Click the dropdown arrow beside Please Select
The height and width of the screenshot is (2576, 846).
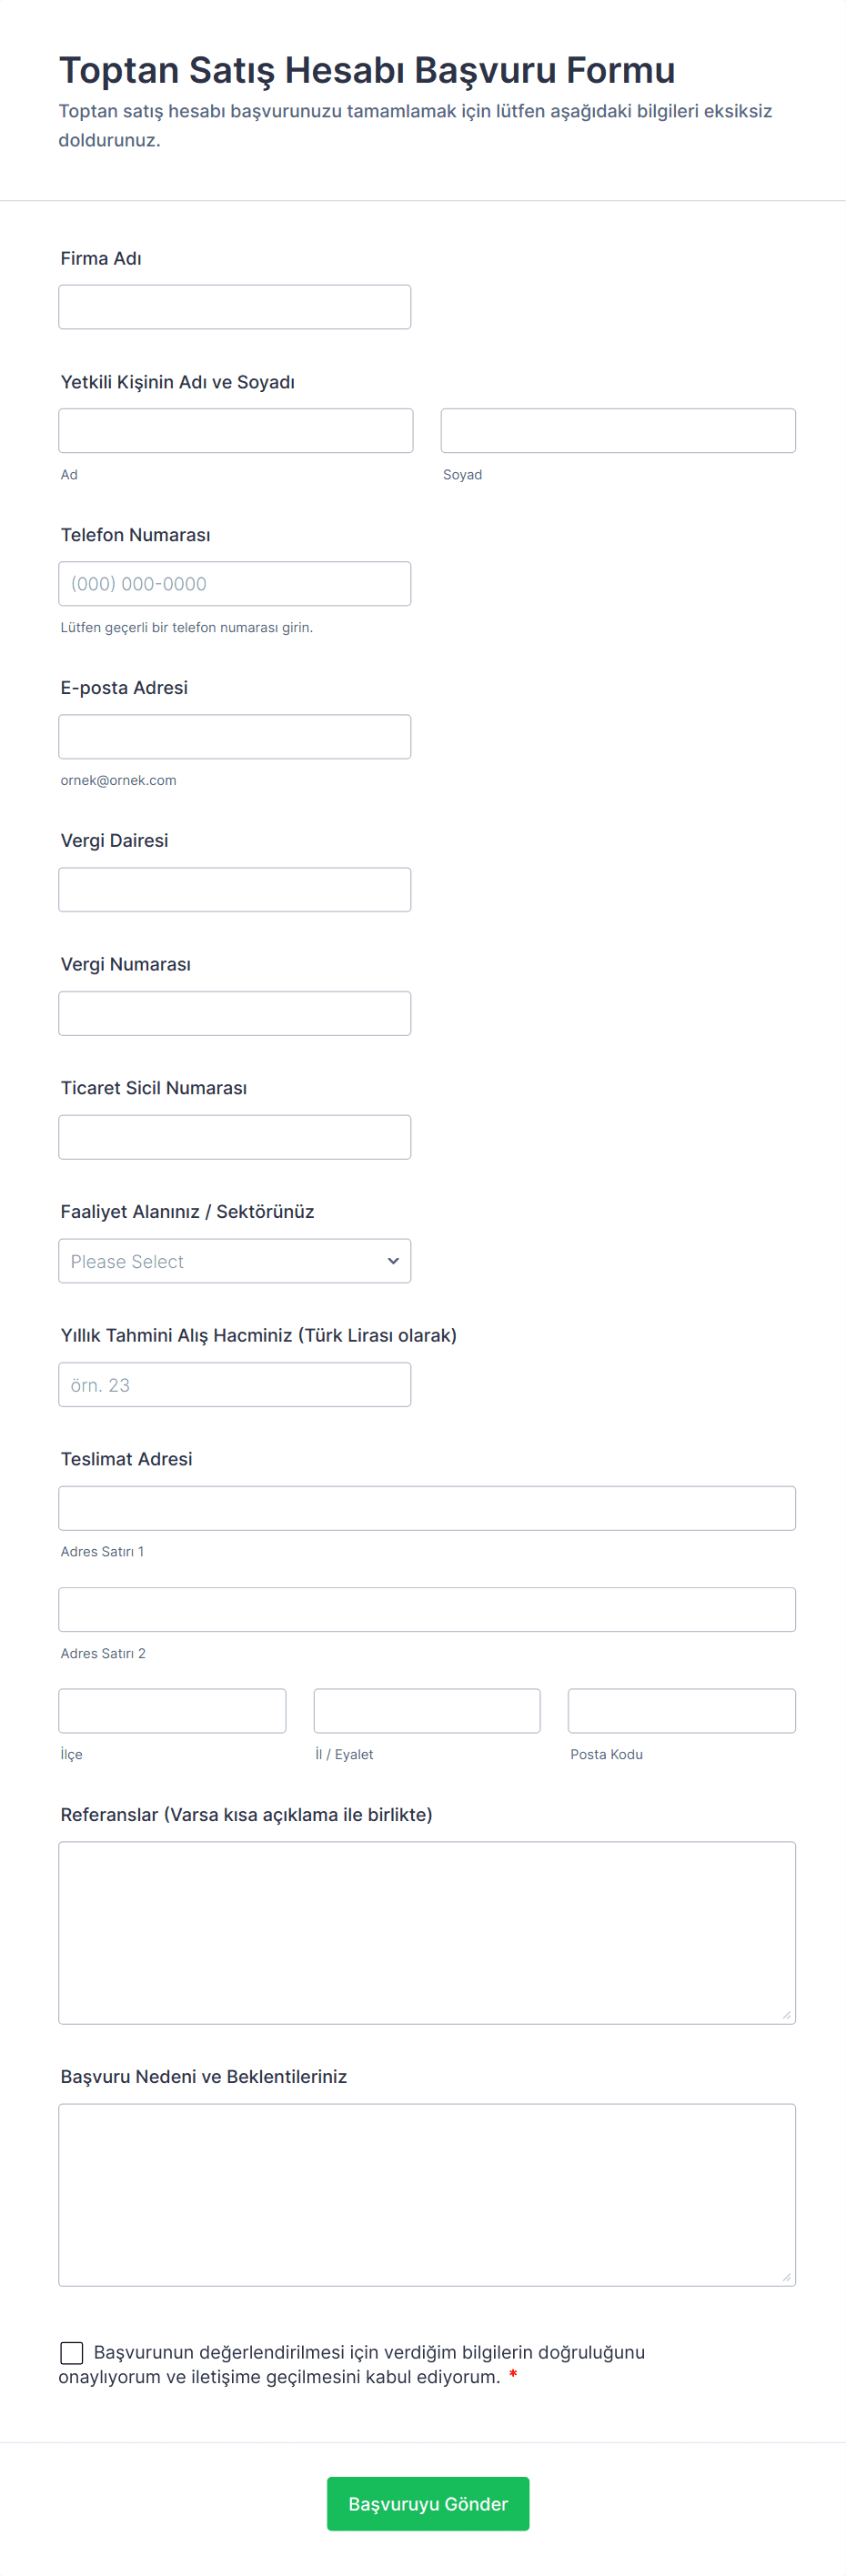pyautogui.click(x=393, y=1261)
